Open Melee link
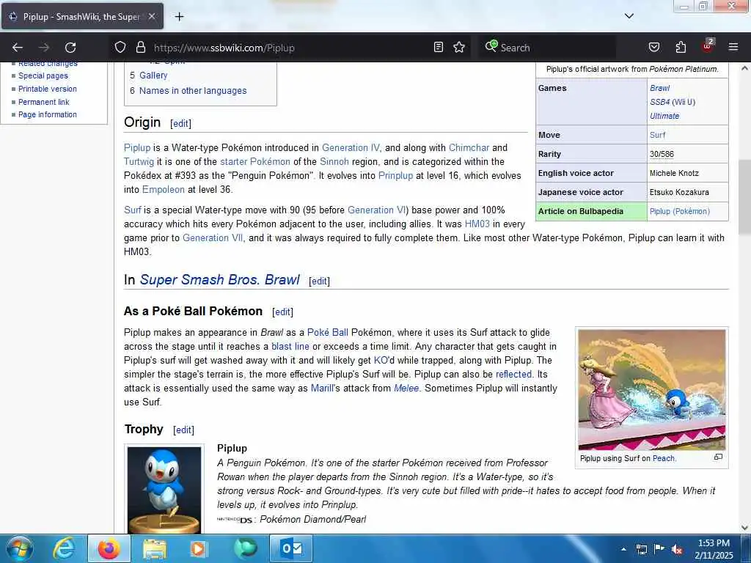The height and width of the screenshot is (563, 751). [406, 388]
